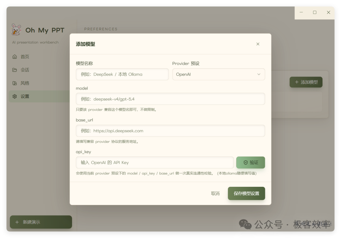Focus the 模型名称 input field
The width and height of the screenshot is (341, 238).
click(122, 74)
